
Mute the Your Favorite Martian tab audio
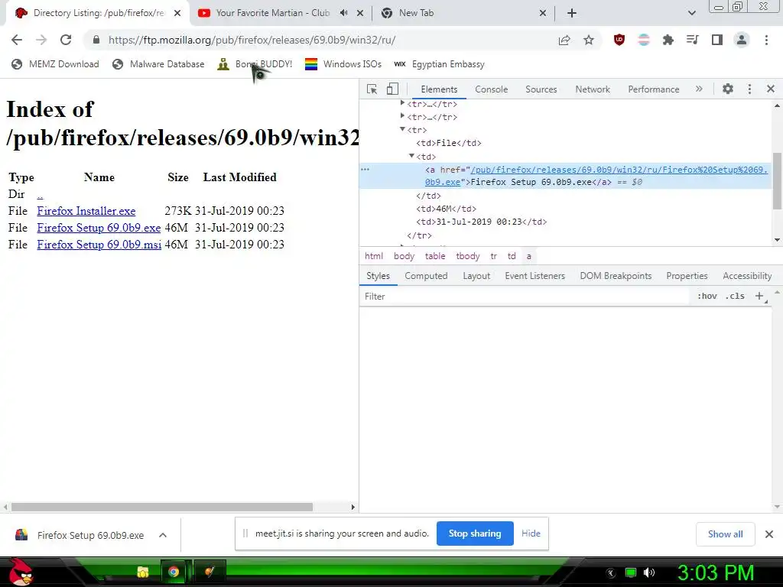pos(343,13)
